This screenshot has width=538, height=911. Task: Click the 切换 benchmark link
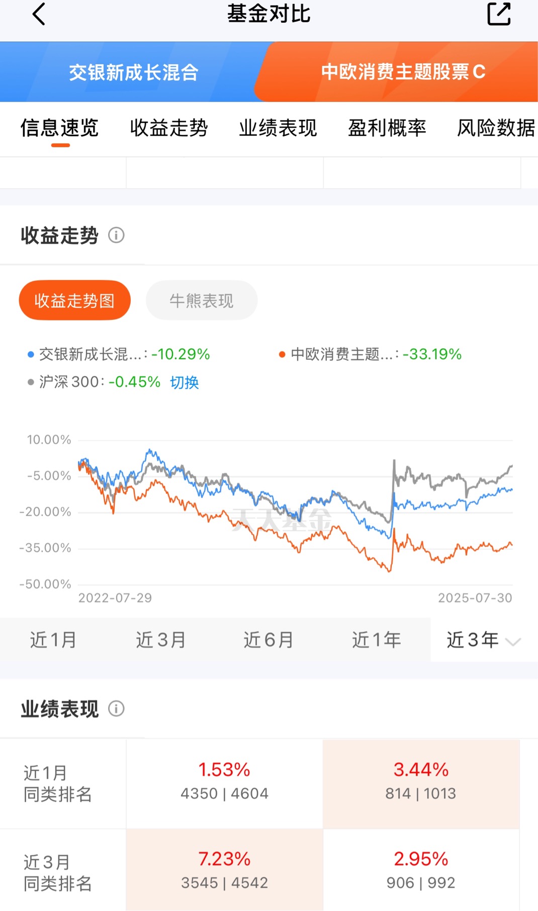pos(185,382)
